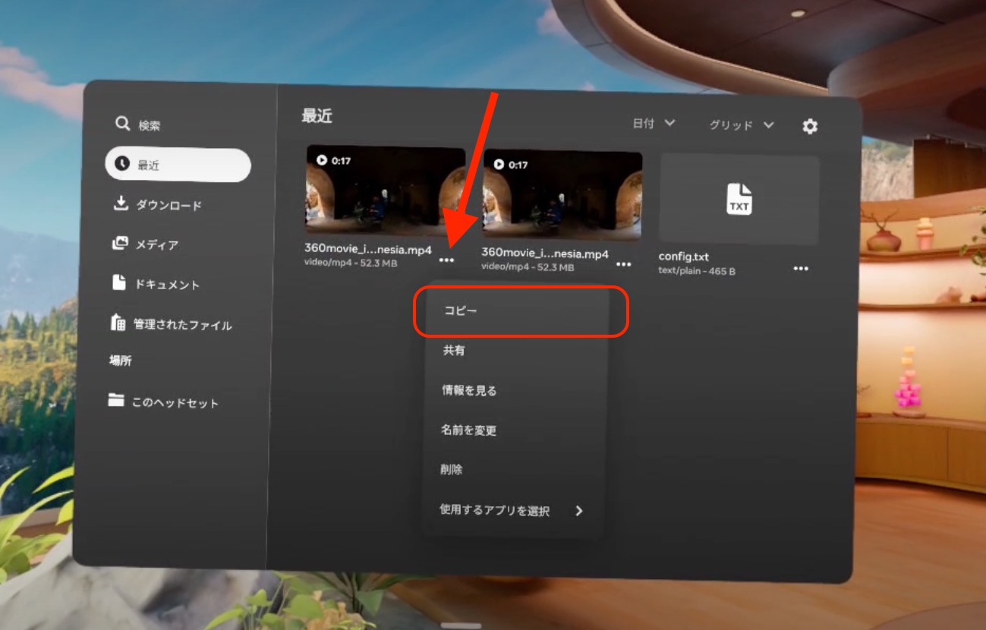Screen dimensions: 986x630
Task: Click the メディア media icon
Action: pos(119,244)
